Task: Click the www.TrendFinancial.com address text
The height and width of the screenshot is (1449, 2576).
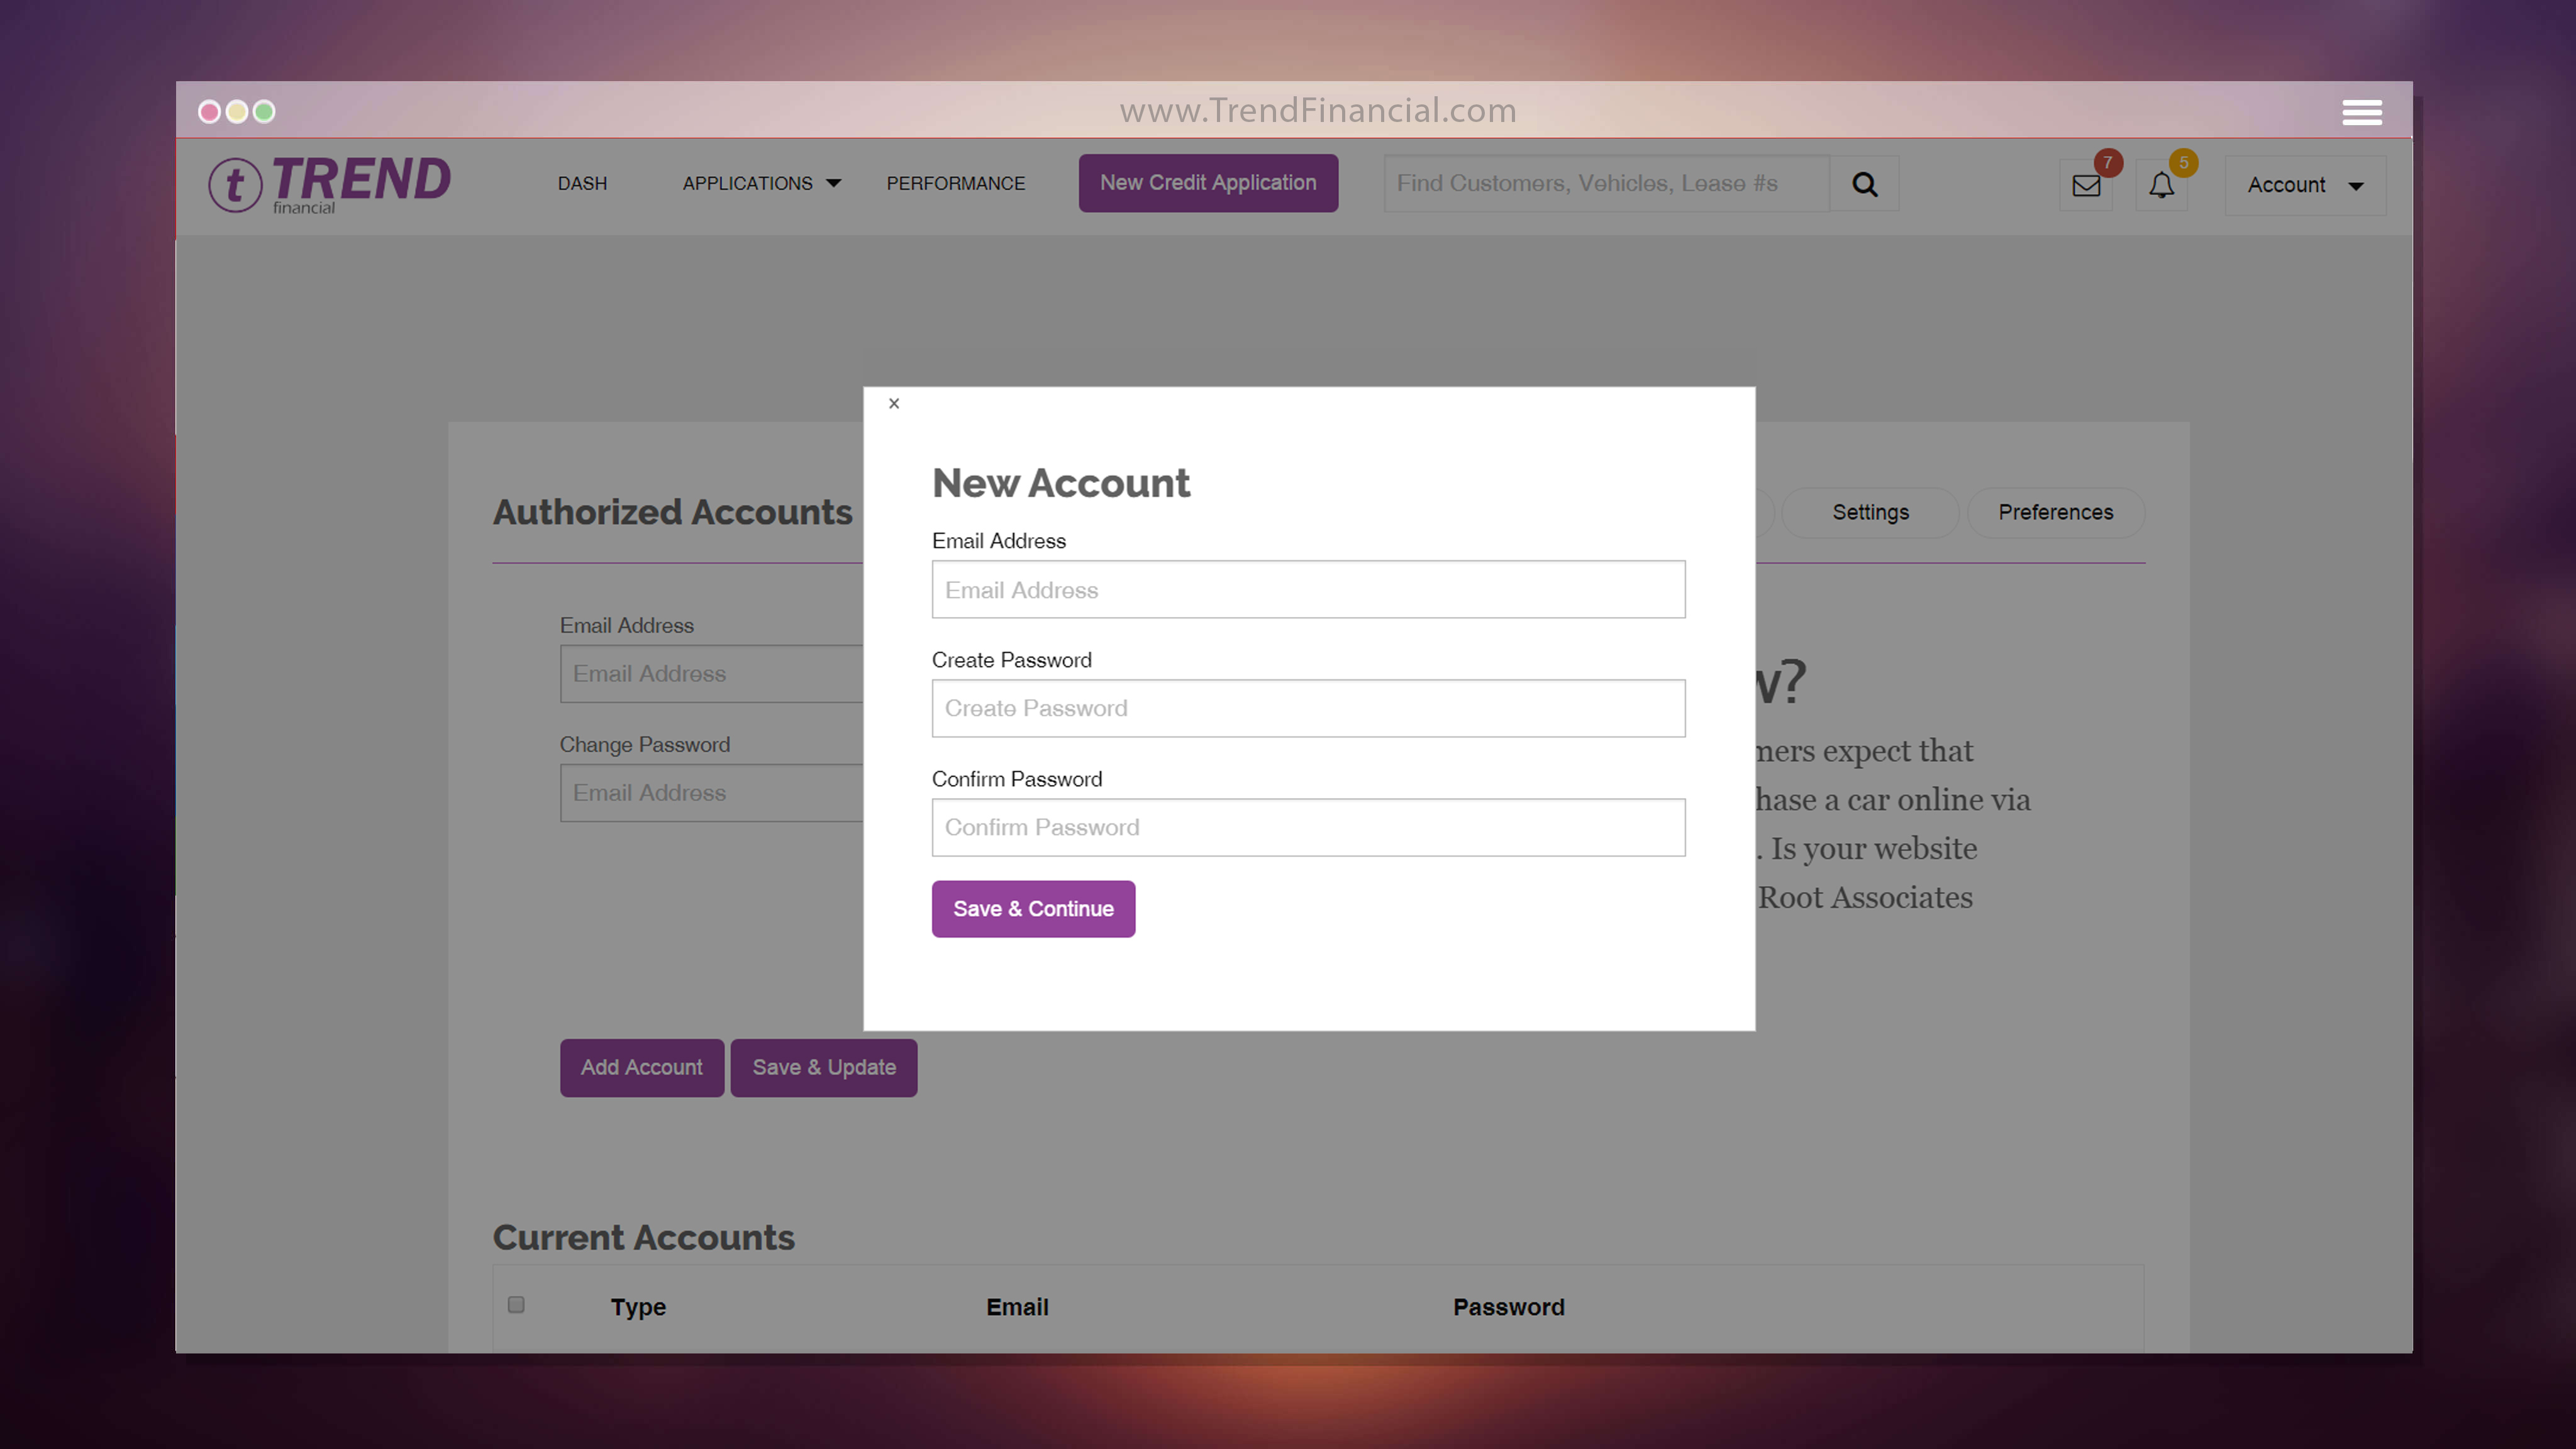Action: [1317, 110]
